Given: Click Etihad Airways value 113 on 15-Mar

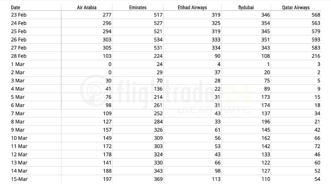Looking at the screenshot, I should click(x=216, y=179).
